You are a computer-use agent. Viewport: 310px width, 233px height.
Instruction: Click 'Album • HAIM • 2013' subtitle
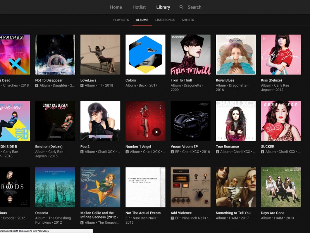277,218
